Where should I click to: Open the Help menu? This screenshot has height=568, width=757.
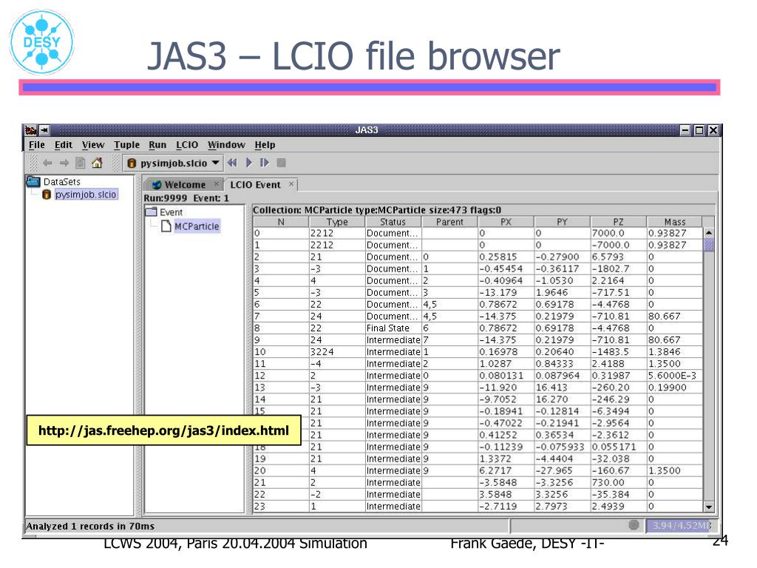pos(265,145)
